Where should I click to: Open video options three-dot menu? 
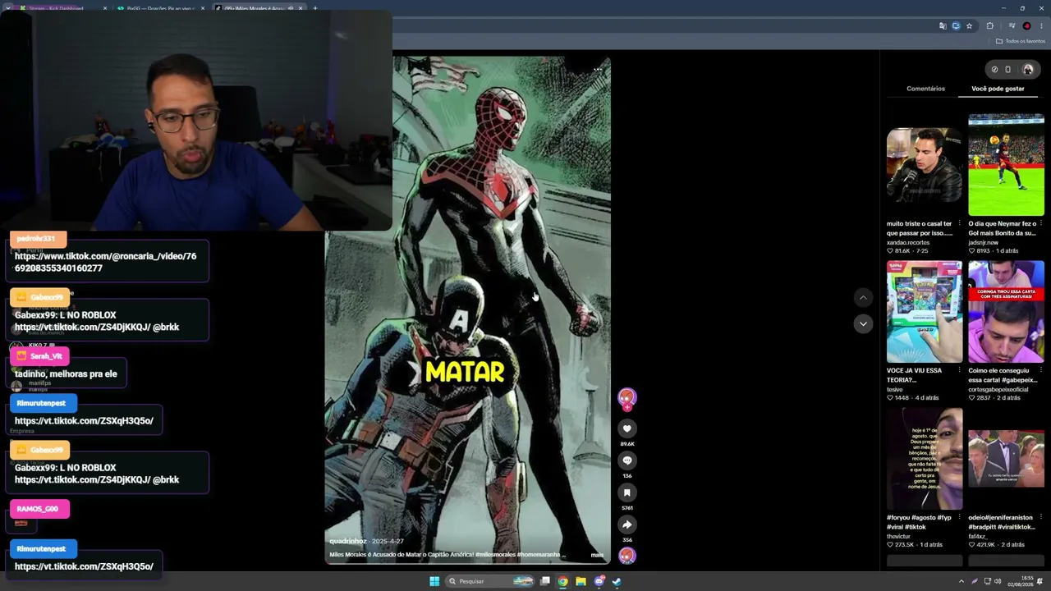(x=597, y=70)
